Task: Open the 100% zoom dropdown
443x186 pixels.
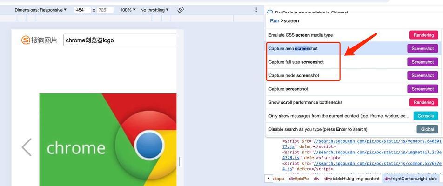Action: (x=128, y=10)
